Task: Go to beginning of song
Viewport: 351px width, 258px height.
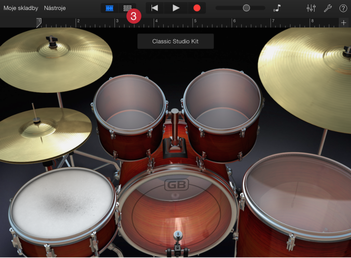Action: coord(155,8)
